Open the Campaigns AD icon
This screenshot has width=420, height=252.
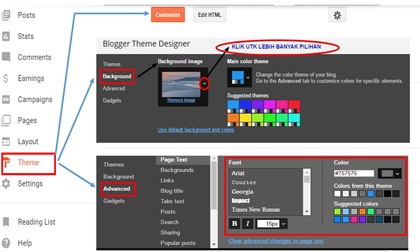point(6,99)
